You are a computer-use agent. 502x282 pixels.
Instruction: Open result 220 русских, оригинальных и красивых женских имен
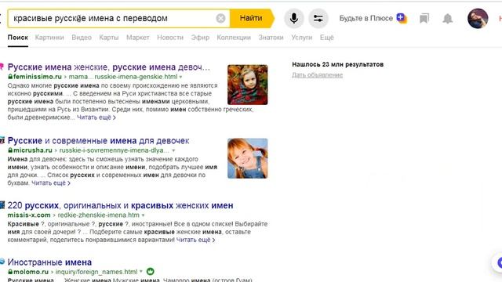(x=120, y=205)
